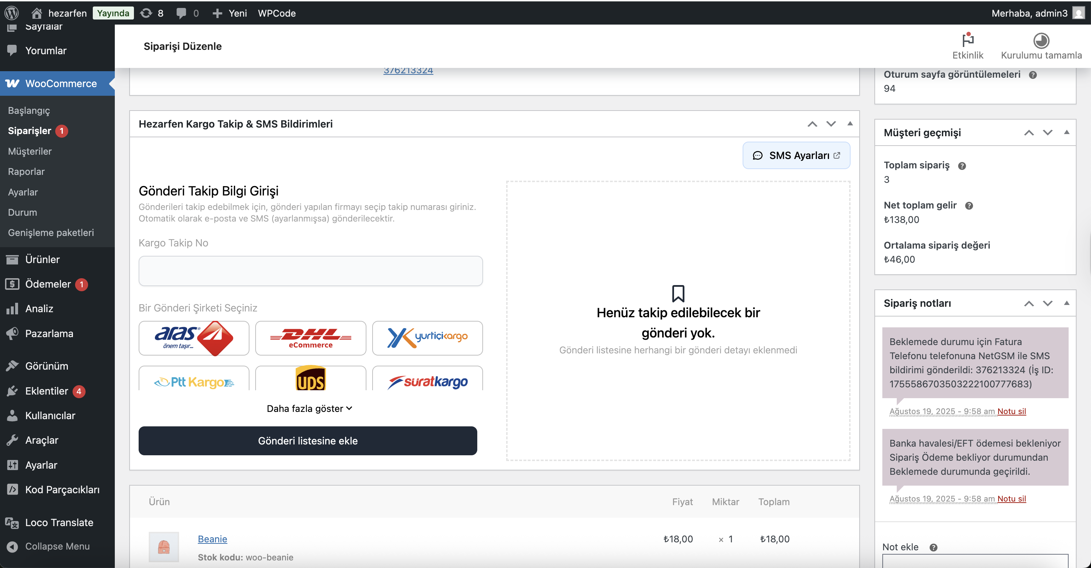
Task: Click the WordPress logo in admin bar
Action: (x=12, y=13)
